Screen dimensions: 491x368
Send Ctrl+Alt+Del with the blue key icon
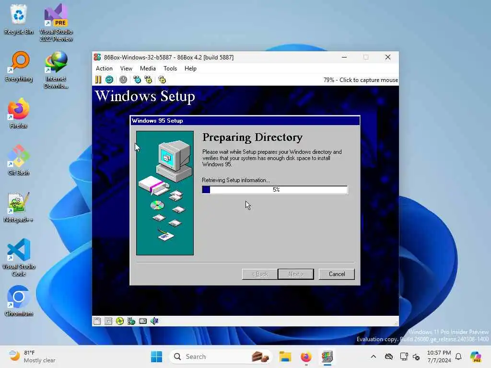click(137, 80)
